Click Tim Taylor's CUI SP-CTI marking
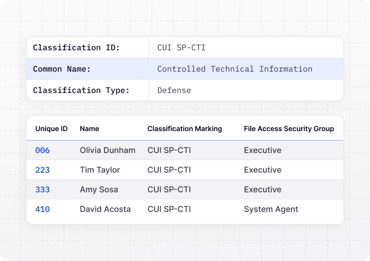Image resolution: width=370 pixels, height=261 pixels. (169, 170)
